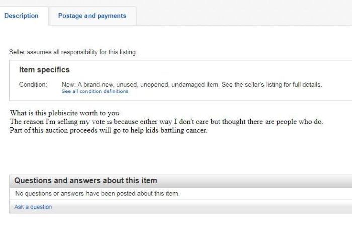The width and height of the screenshot is (352, 235).
Task: Click the Ask a question link
Action: [x=33, y=207]
